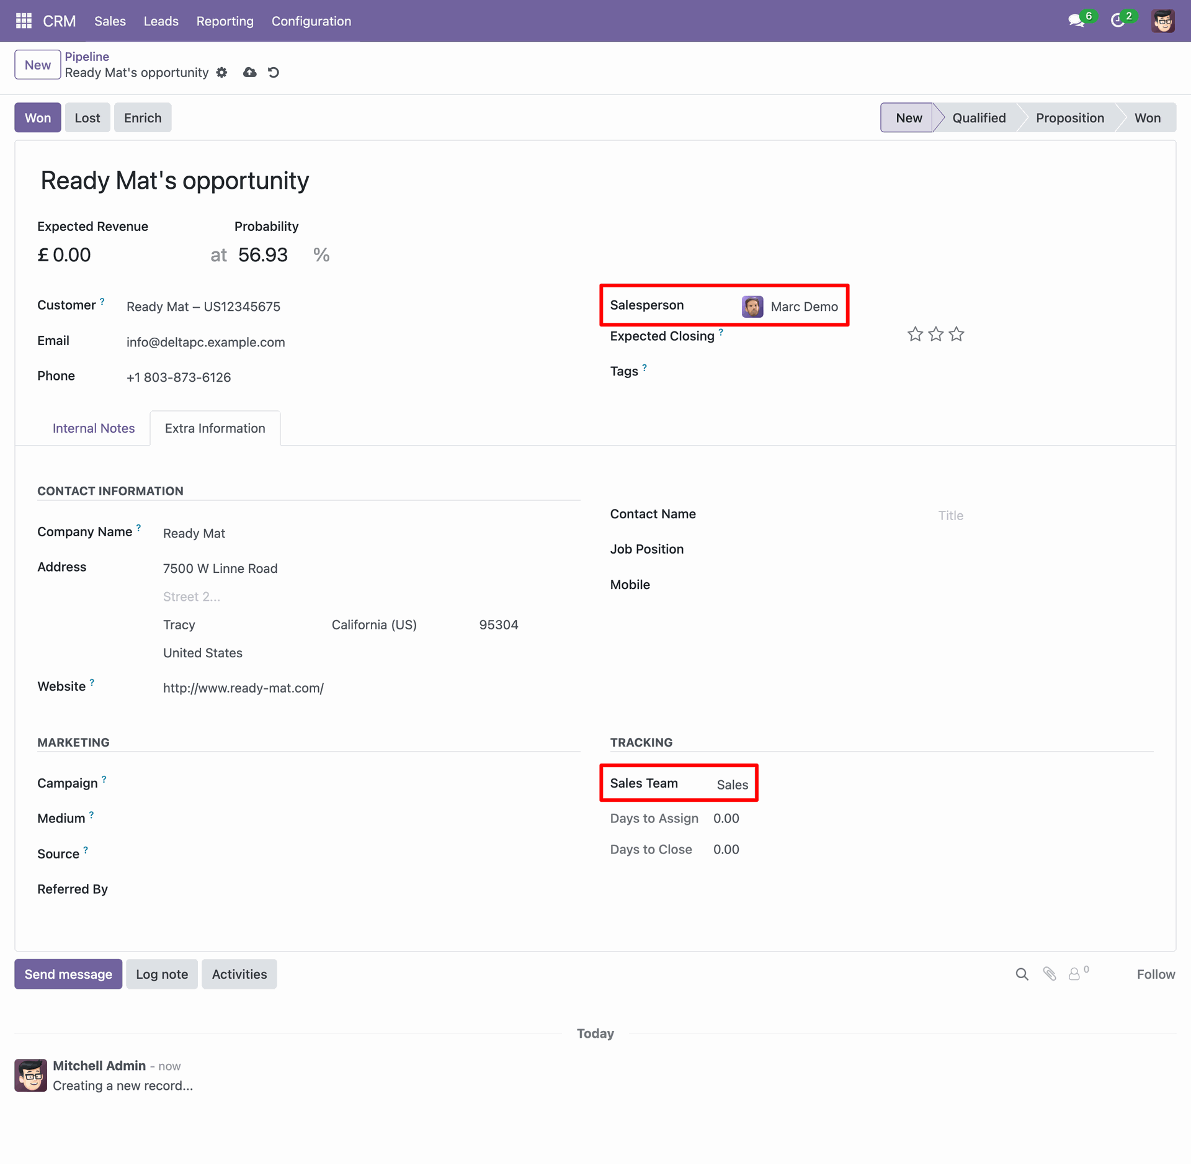The width and height of the screenshot is (1191, 1165).
Task: Set priority with the second star
Action: (x=936, y=335)
